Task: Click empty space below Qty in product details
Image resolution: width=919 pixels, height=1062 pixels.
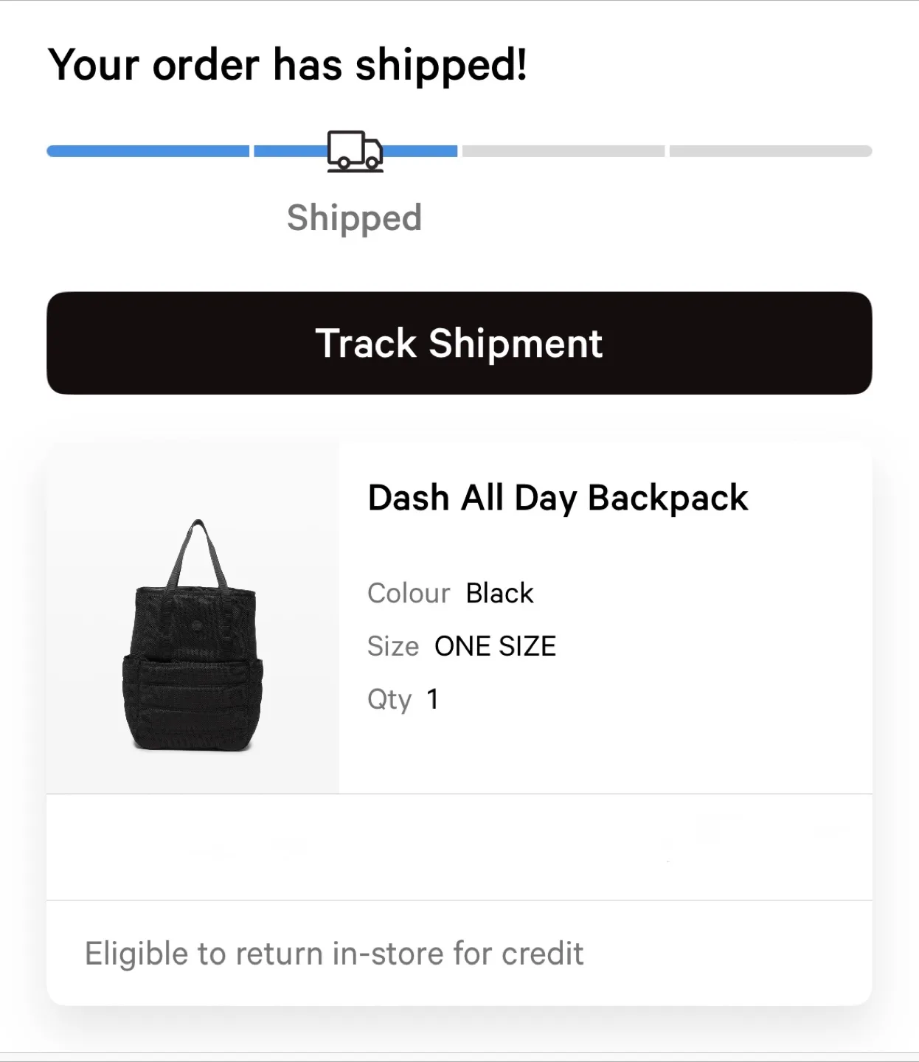Action: (605, 752)
